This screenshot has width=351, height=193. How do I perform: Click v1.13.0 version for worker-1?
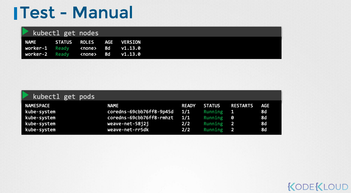coord(131,48)
